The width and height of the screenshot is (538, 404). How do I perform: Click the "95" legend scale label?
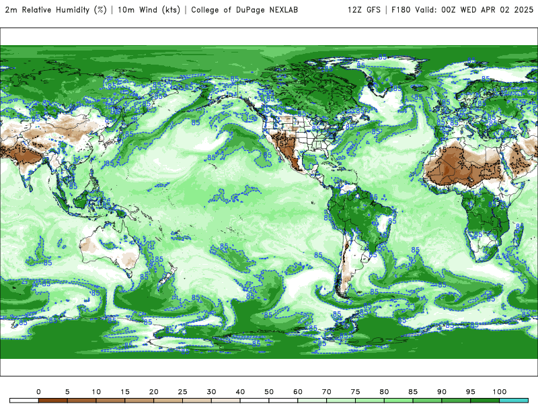(x=471, y=392)
